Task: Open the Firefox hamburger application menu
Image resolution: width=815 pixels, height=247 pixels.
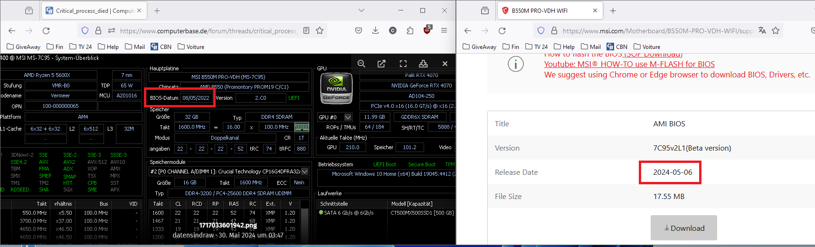Action: pyautogui.click(x=444, y=30)
